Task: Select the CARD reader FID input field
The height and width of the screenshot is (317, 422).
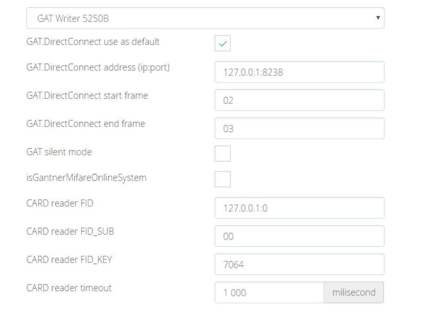Action: pyautogui.click(x=299, y=208)
